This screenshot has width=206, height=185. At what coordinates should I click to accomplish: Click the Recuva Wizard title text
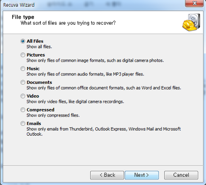(19, 5)
